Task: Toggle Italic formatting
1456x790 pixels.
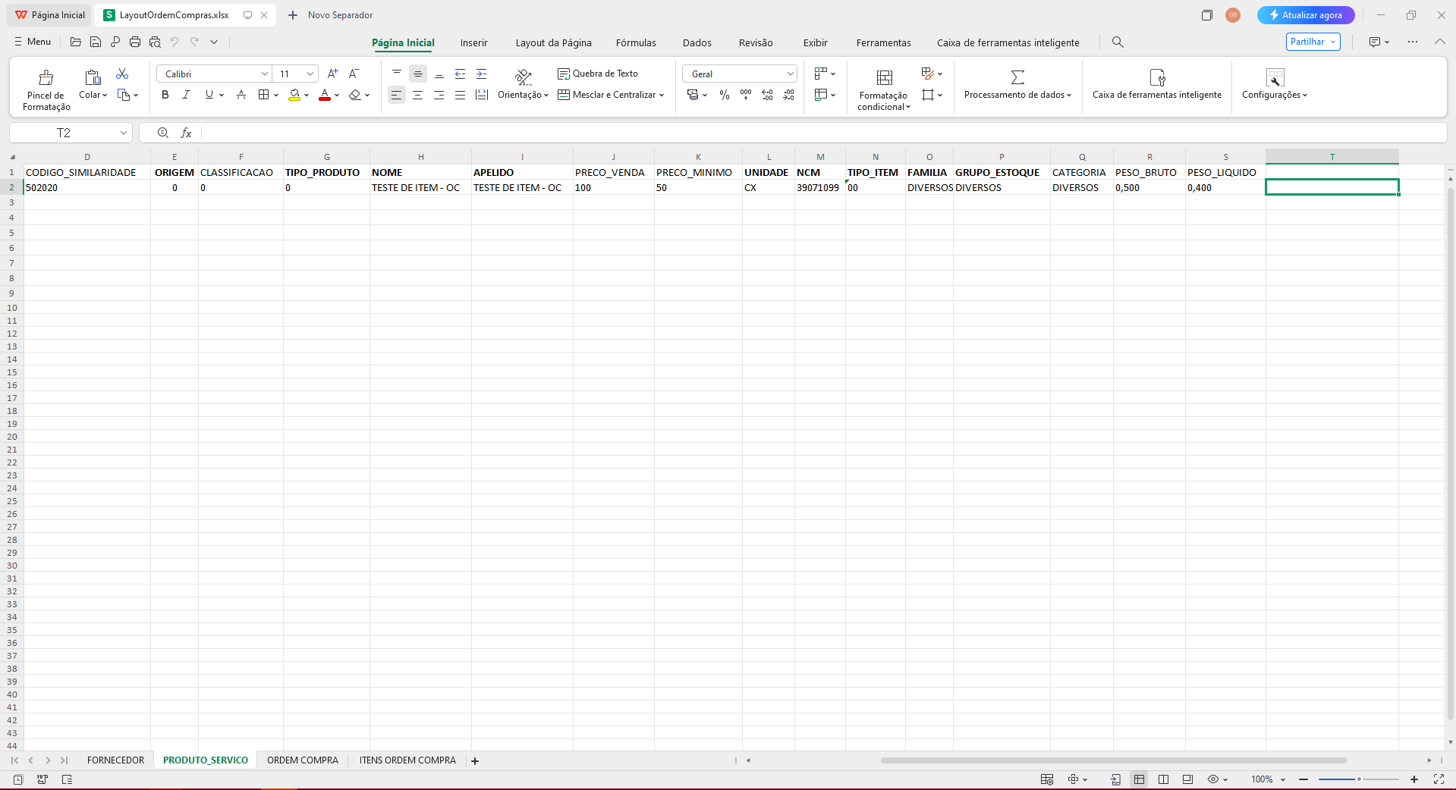Action: click(187, 95)
